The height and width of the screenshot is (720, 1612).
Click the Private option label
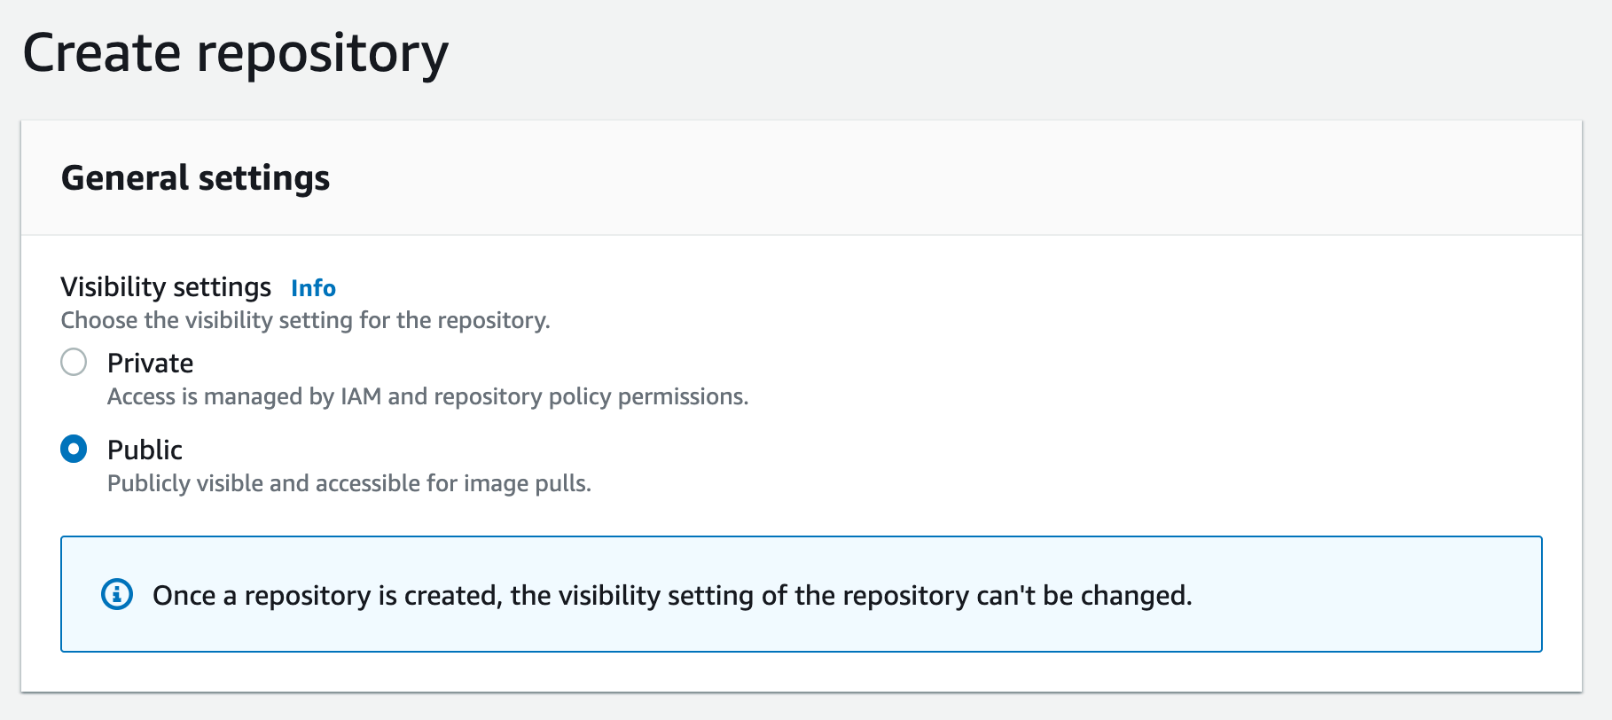click(150, 363)
